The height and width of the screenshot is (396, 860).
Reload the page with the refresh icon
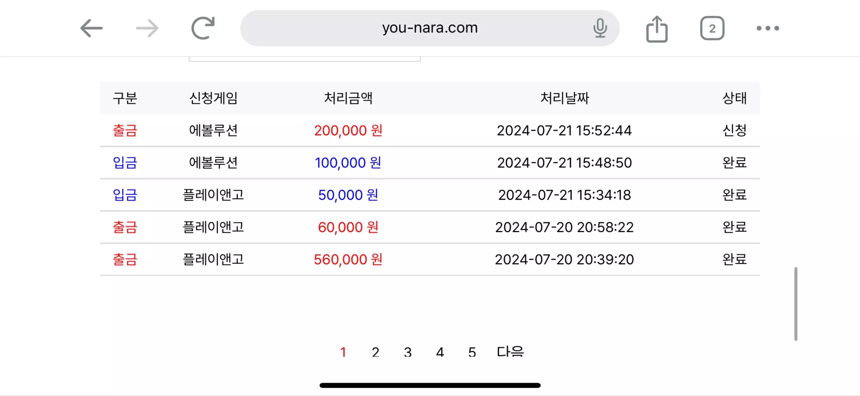click(x=203, y=28)
